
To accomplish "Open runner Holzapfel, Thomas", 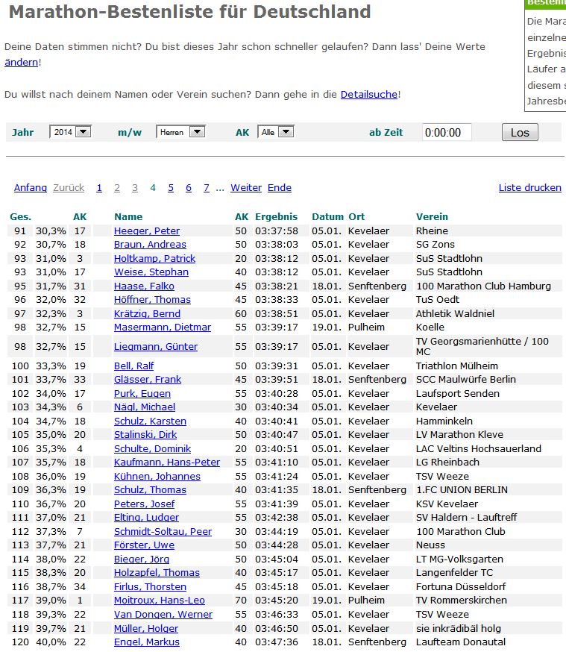I will 157,573.
